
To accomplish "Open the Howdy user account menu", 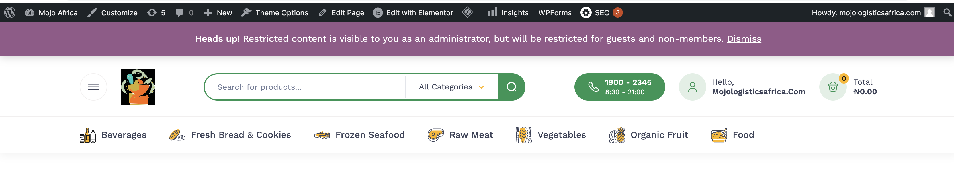I will [x=873, y=13].
